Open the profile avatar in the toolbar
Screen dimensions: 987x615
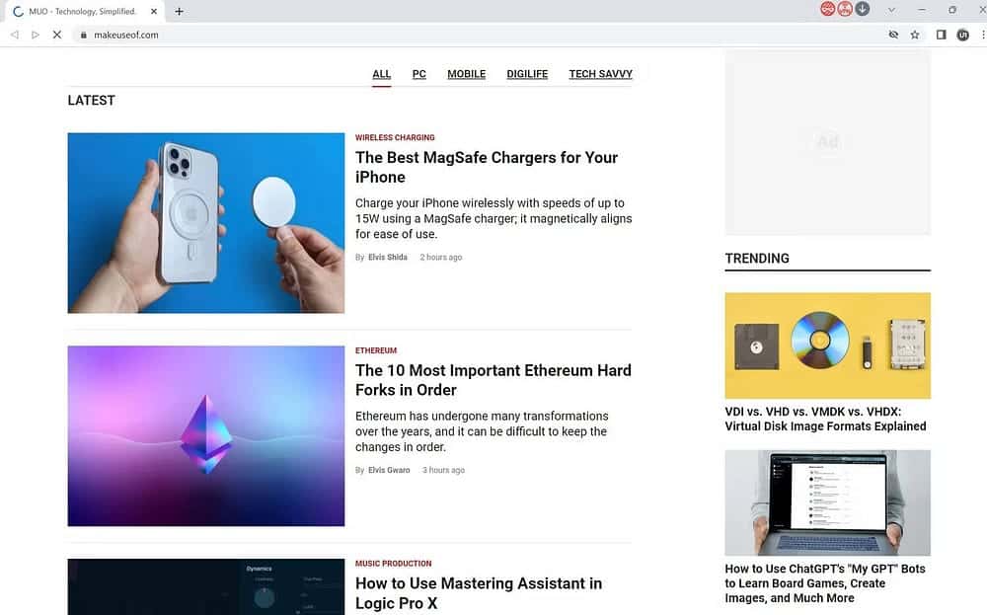962,35
